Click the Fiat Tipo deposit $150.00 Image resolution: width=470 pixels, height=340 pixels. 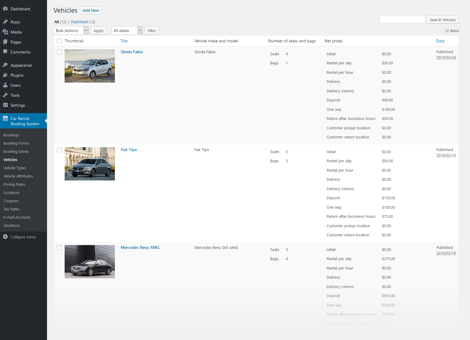388,198
